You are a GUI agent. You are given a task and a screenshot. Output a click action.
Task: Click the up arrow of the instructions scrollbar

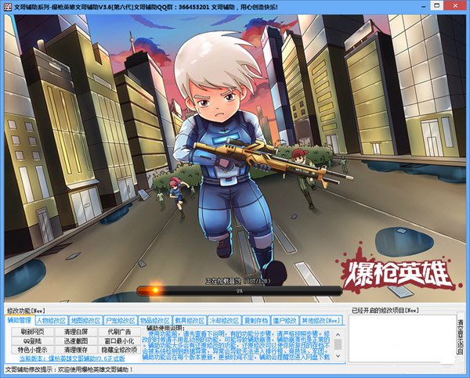pyautogui.click(x=338, y=335)
